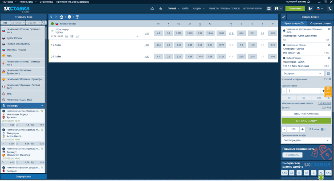Open statistics chart icon under Краснодар–ЦСКА
This screenshot has height=181, width=334.
(67, 37)
